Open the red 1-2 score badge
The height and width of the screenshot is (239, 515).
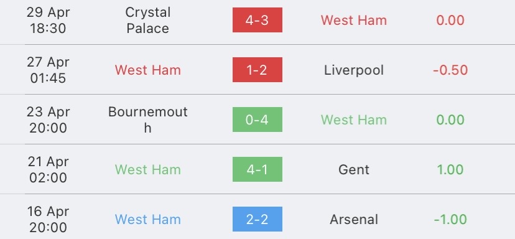pyautogui.click(x=257, y=70)
